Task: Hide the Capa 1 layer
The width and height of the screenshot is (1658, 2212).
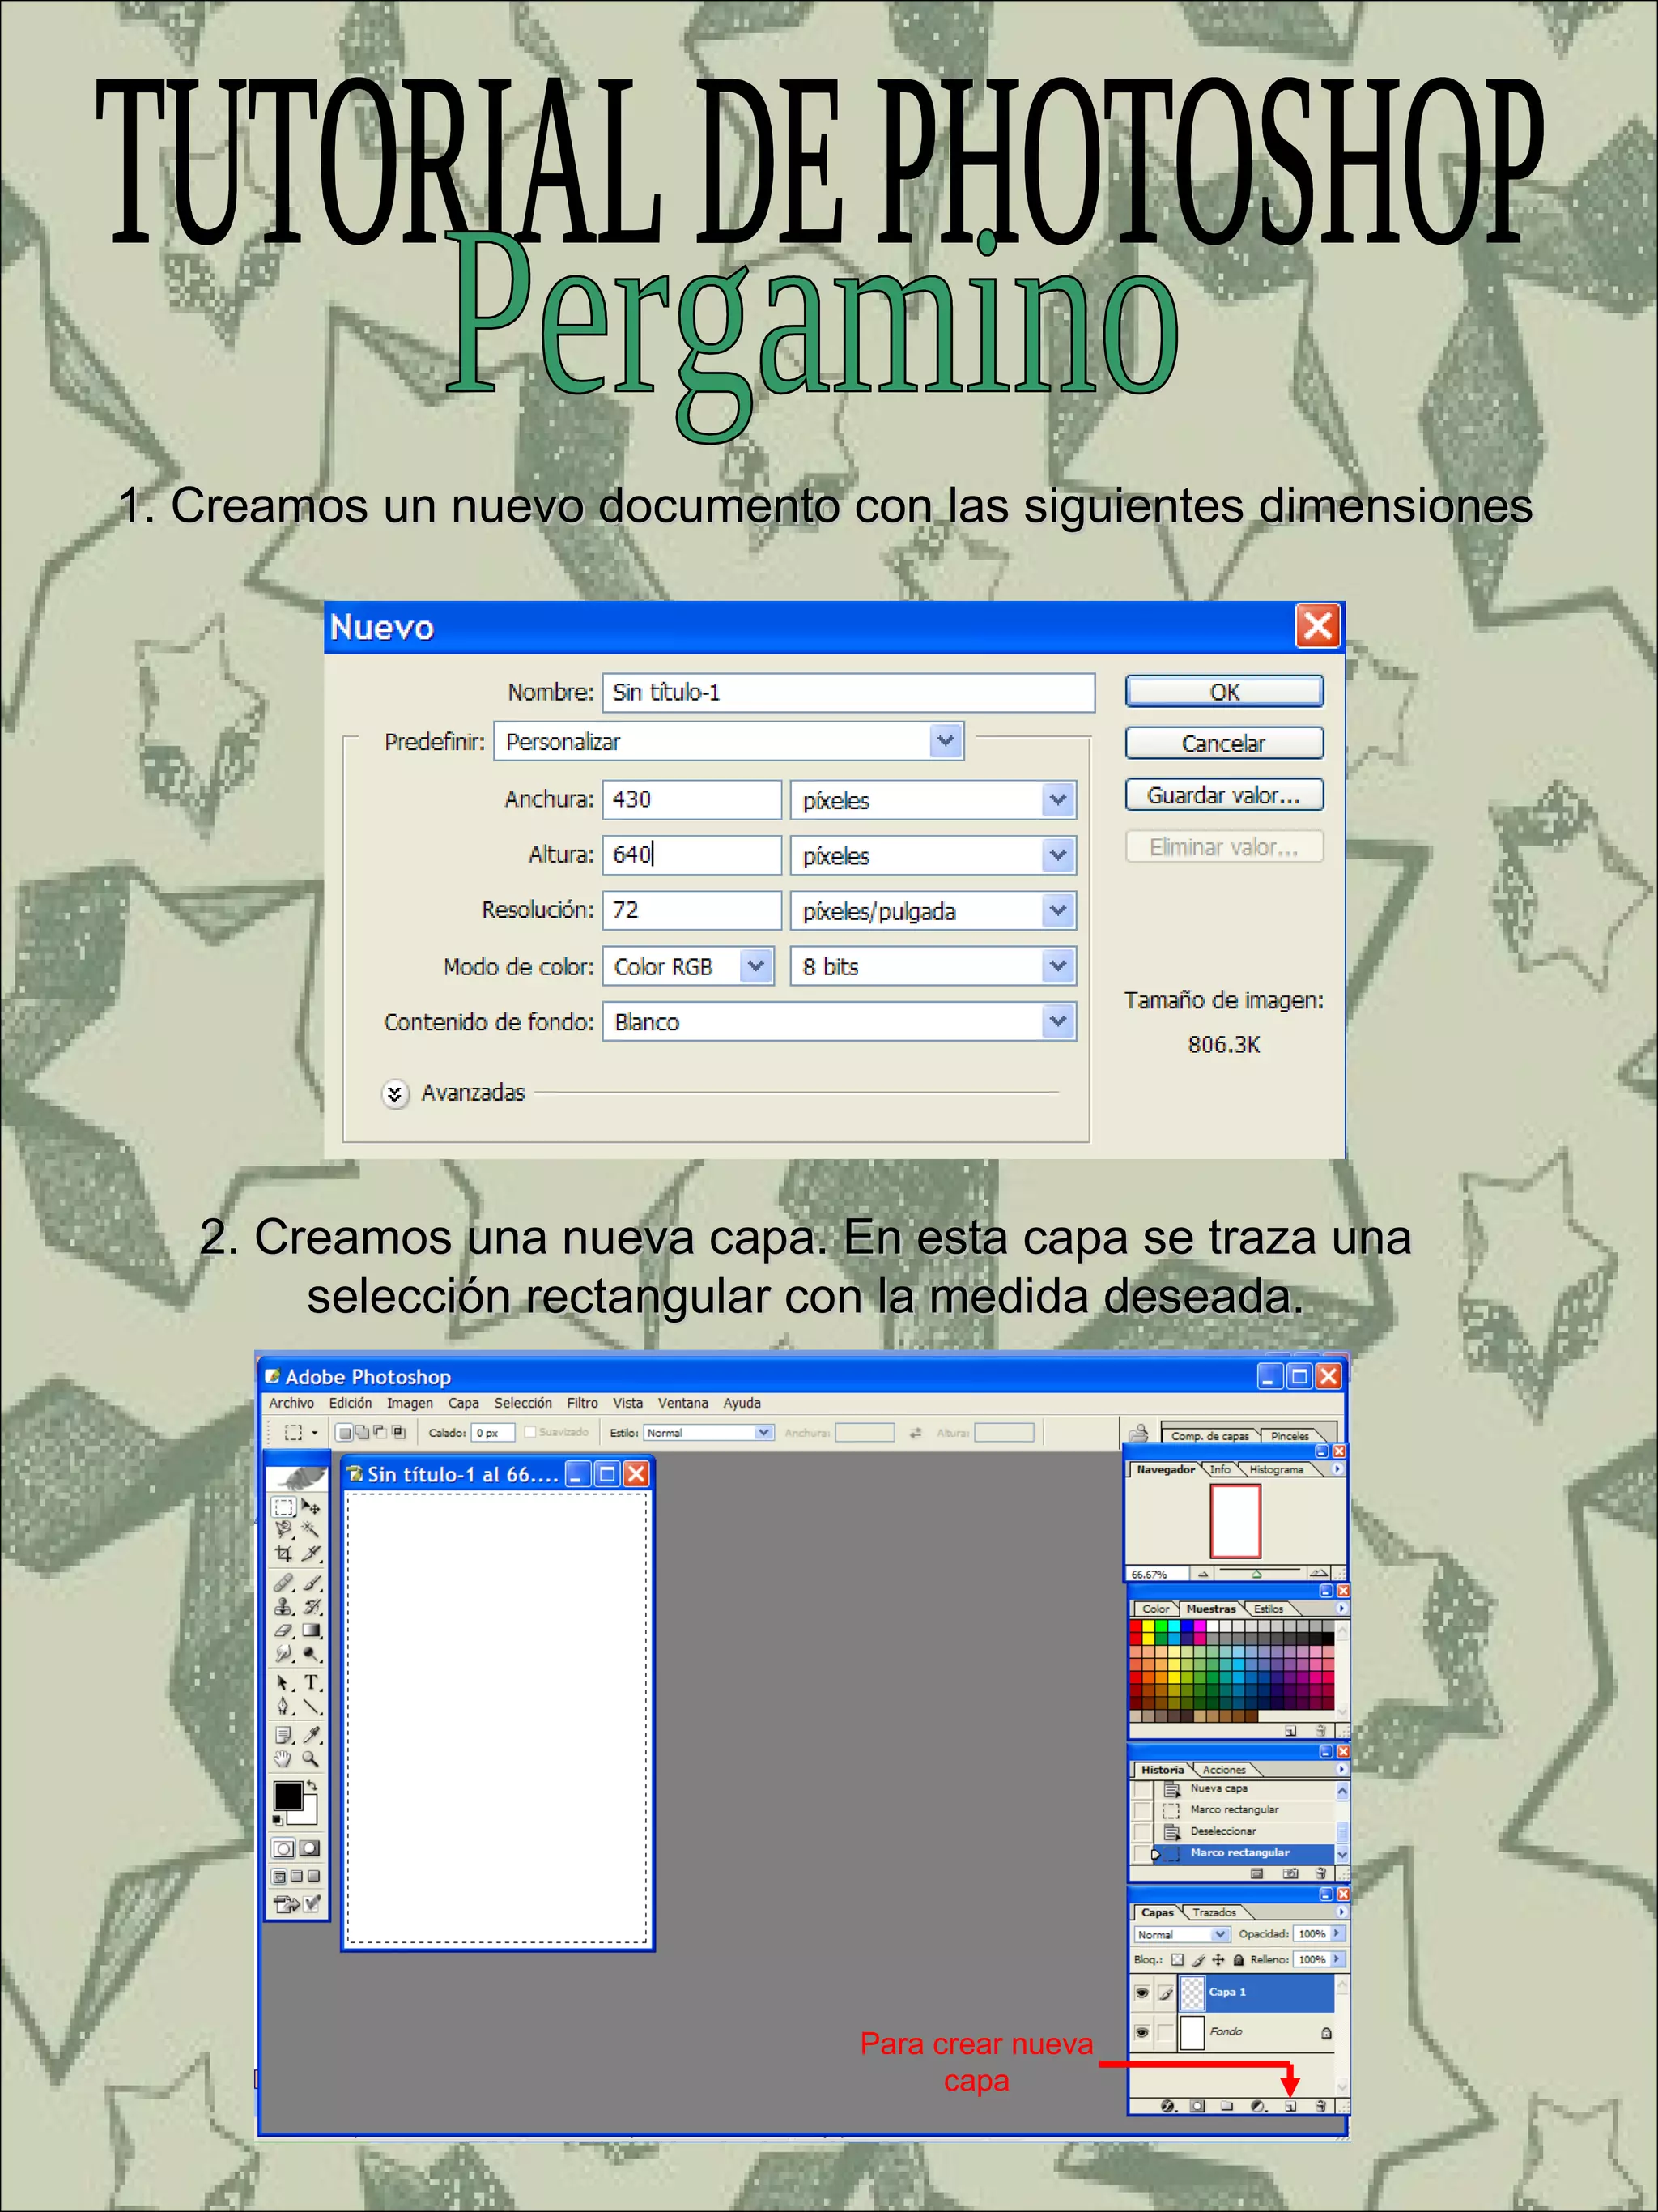Action: [x=1141, y=1993]
